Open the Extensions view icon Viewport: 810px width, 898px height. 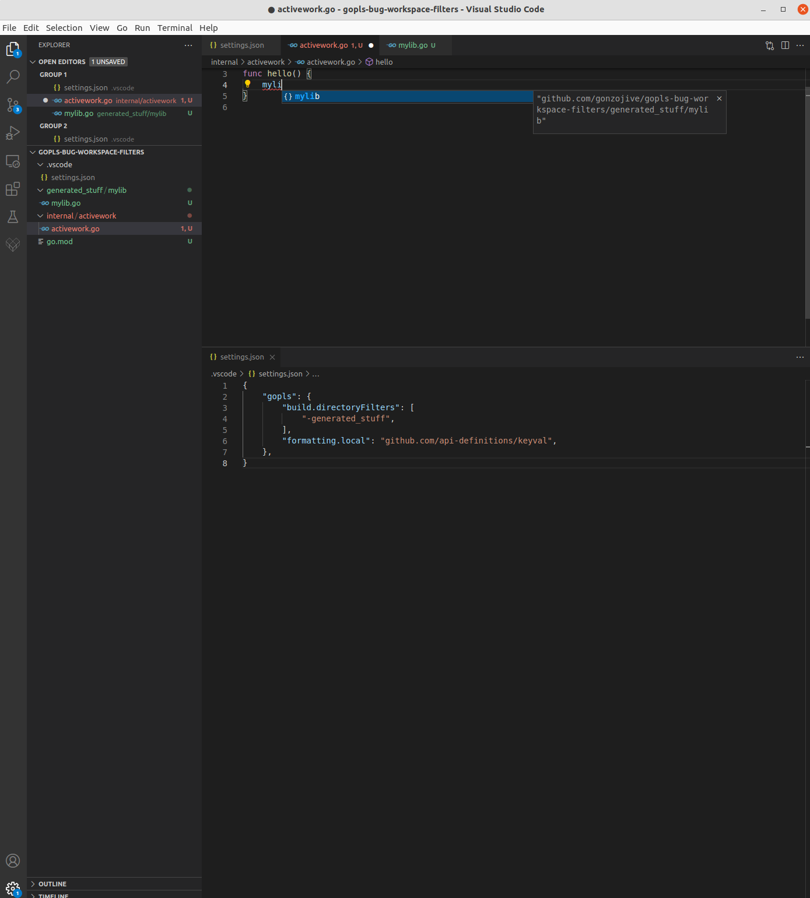13,189
